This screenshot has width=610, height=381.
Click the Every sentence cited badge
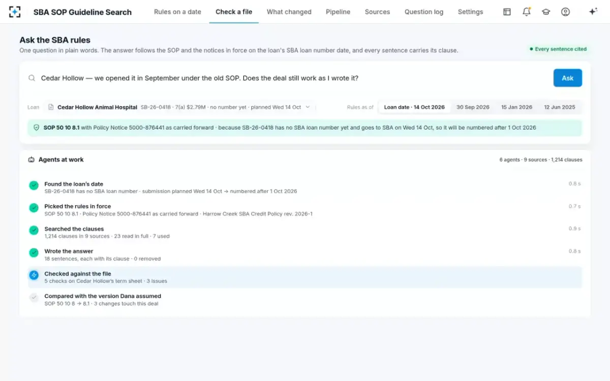[558, 49]
